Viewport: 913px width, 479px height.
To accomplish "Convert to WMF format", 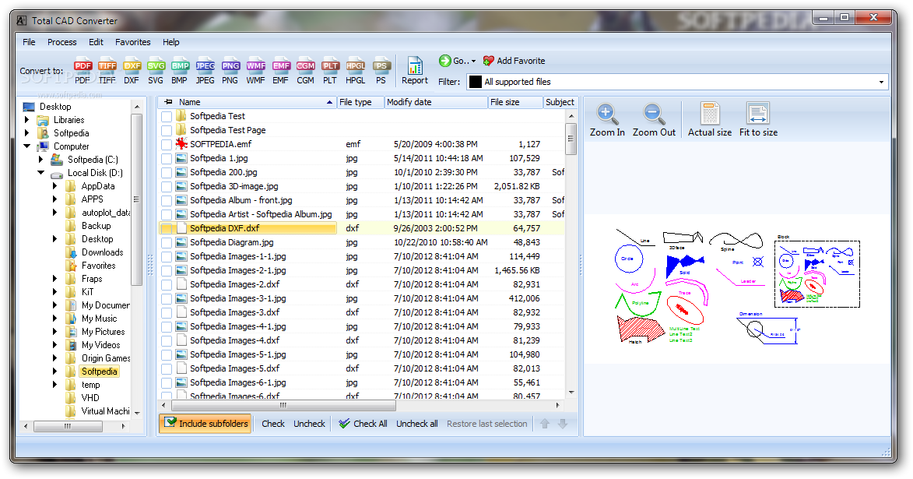I will pos(255,72).
